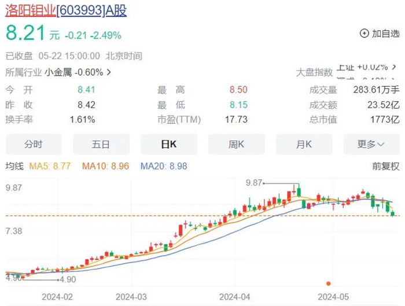Select the 周K weekly candlestick tab

tap(236, 144)
